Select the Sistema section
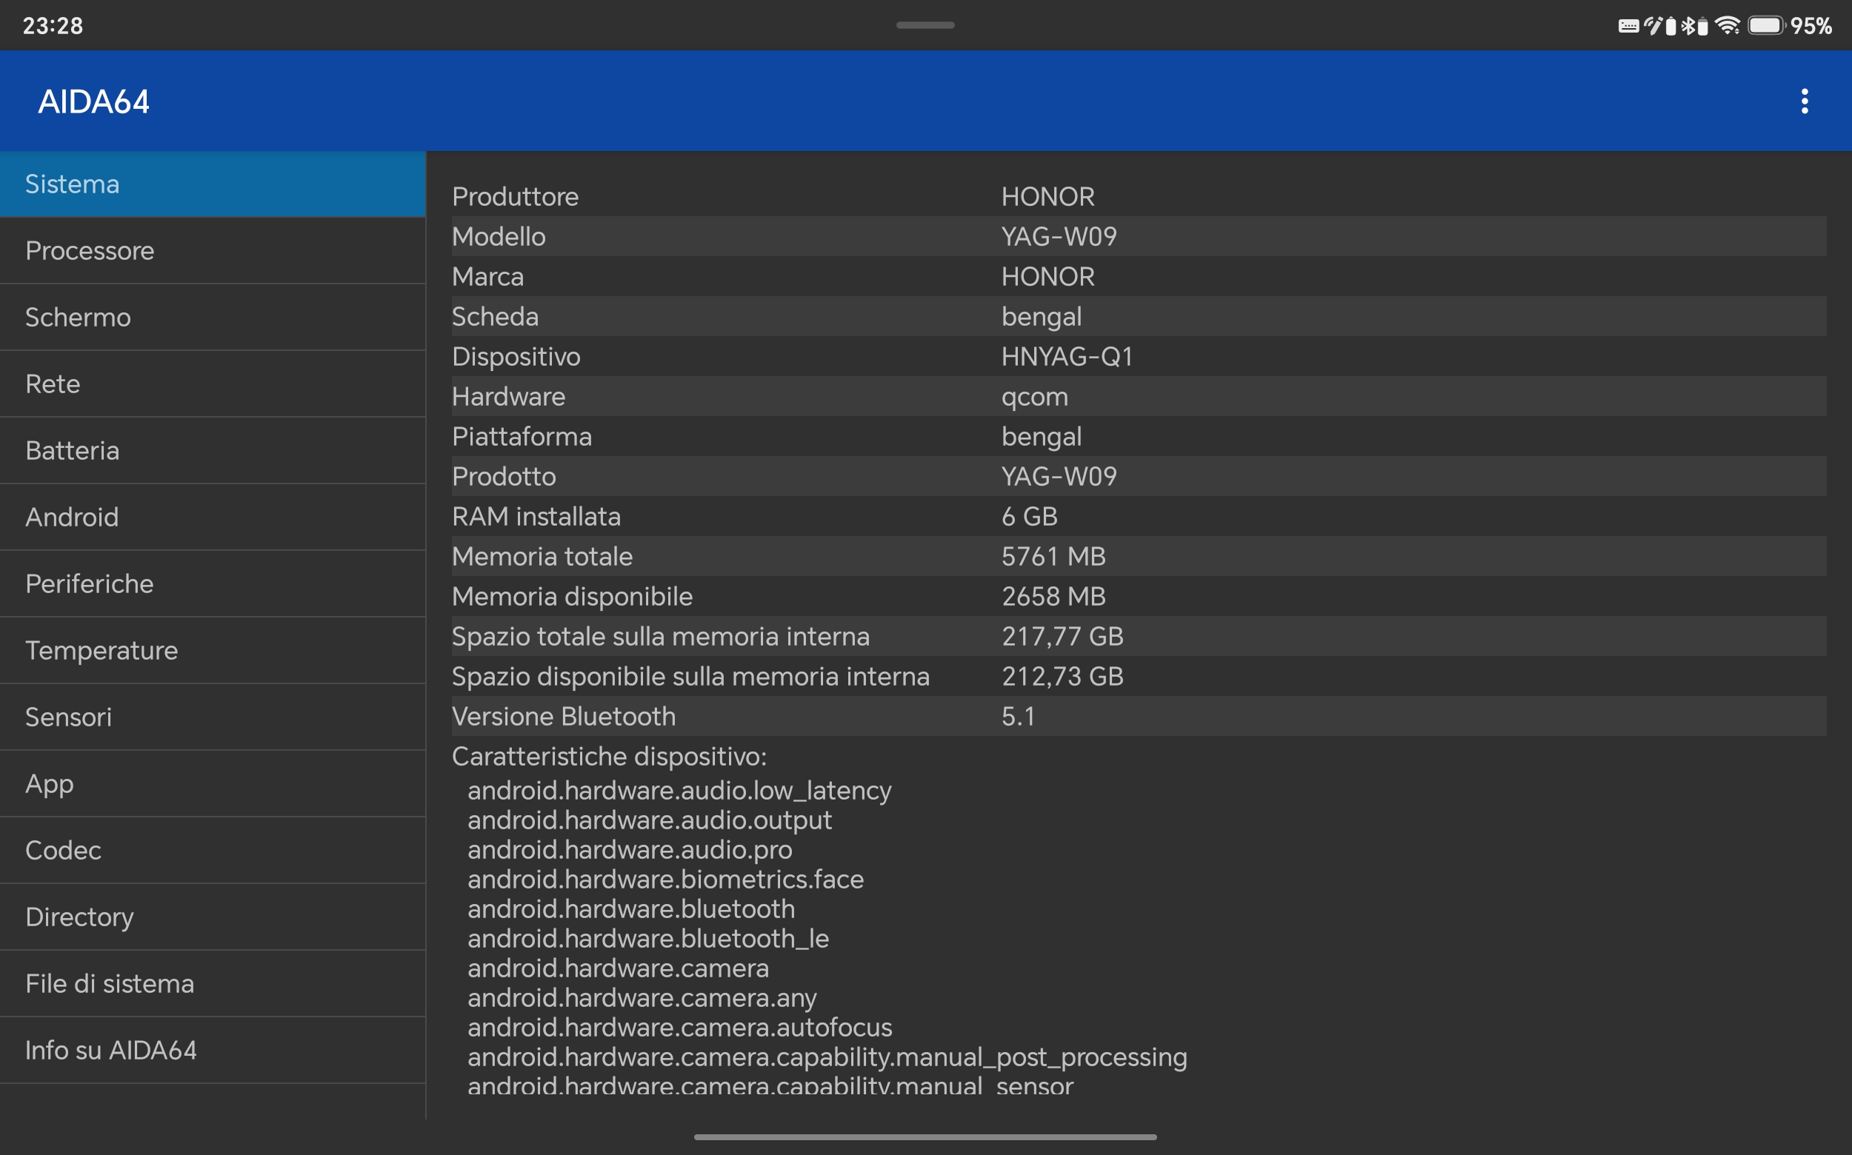 213,184
